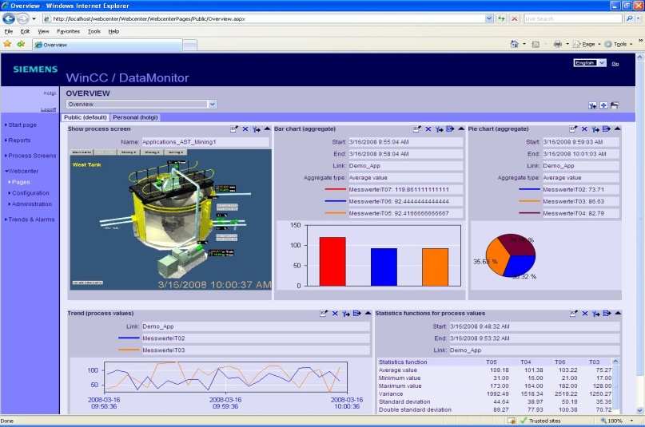The width and height of the screenshot is (645, 427).
Task: Click scroll up arrow in statistics table
Action: pos(615,362)
